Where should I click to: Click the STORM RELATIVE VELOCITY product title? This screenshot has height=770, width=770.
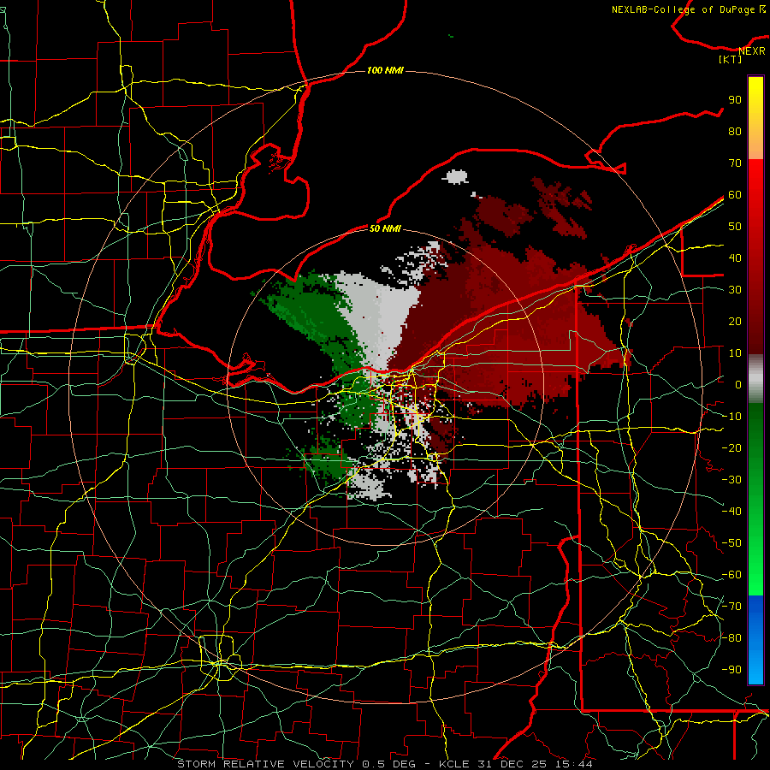(265, 764)
